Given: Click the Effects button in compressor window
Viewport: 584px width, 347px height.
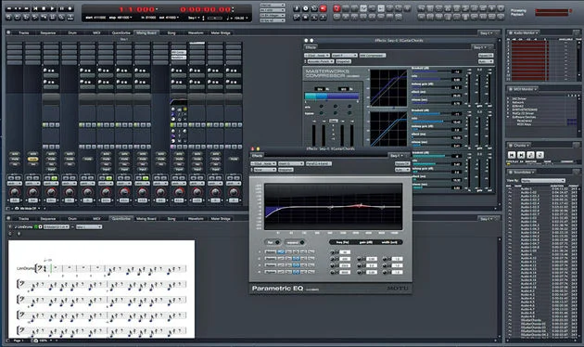Looking at the screenshot, I should click(311, 47).
